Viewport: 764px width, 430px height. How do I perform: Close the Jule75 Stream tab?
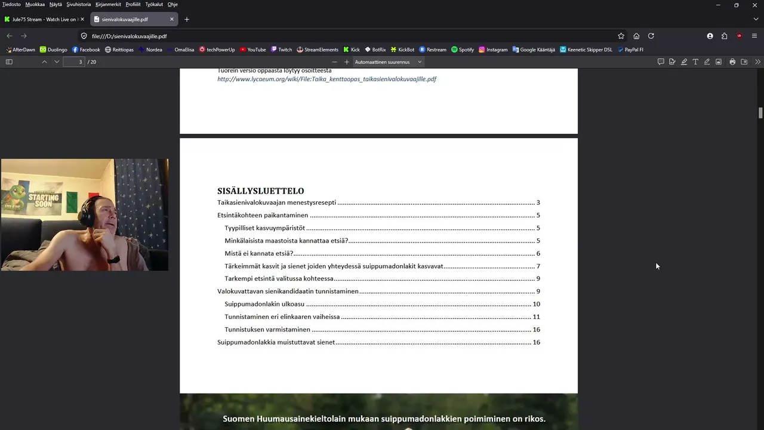82,19
